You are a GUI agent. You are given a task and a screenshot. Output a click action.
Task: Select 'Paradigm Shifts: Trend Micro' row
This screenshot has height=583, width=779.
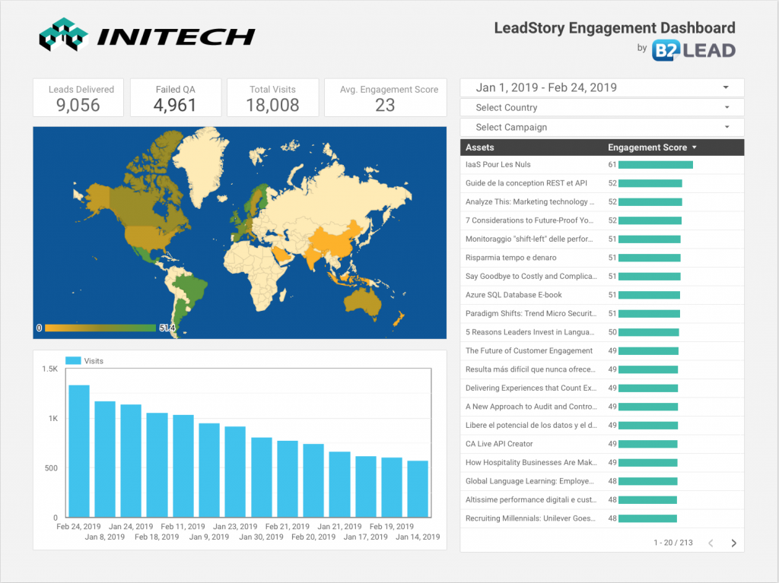pyautogui.click(x=603, y=314)
